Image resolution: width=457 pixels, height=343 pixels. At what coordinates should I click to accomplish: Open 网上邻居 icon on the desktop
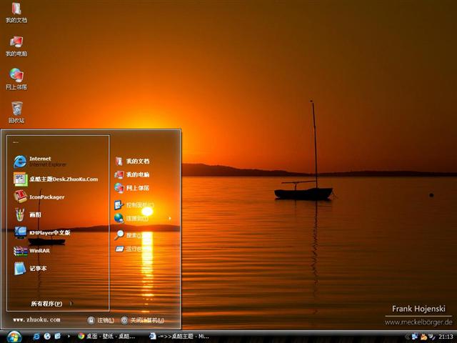[16, 77]
